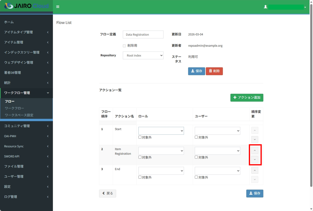Image resolution: width=313 pixels, height=211 pixels.
Task: Move Item Registration action up
Action: click(255, 150)
